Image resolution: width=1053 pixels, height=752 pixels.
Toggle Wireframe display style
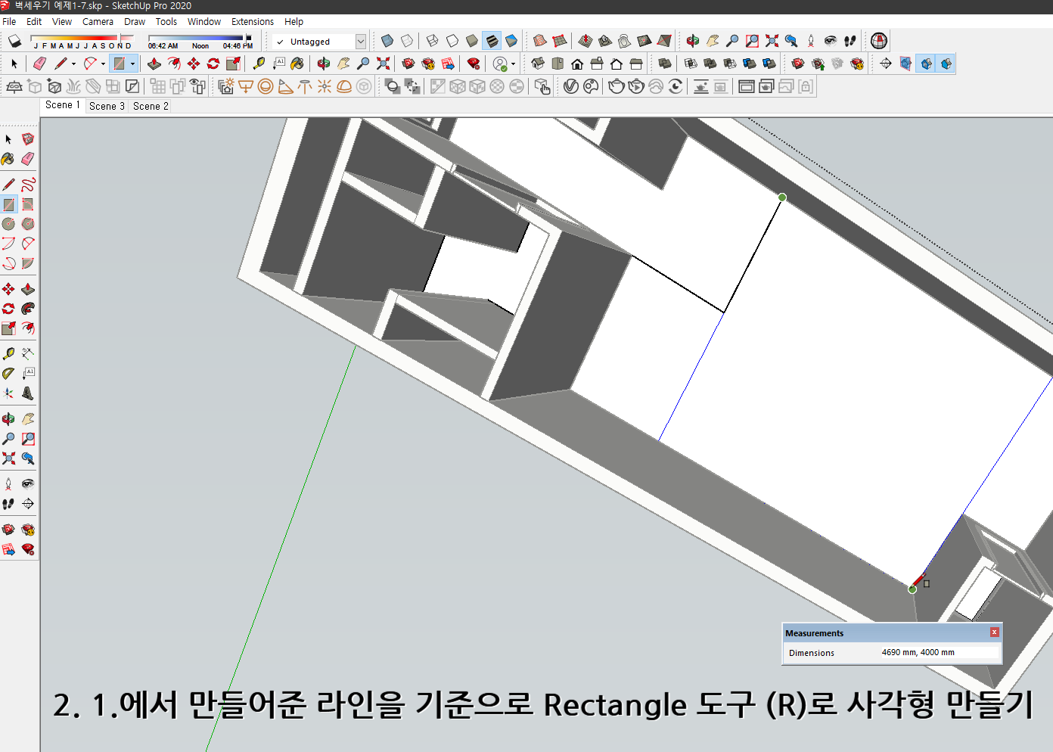click(431, 41)
